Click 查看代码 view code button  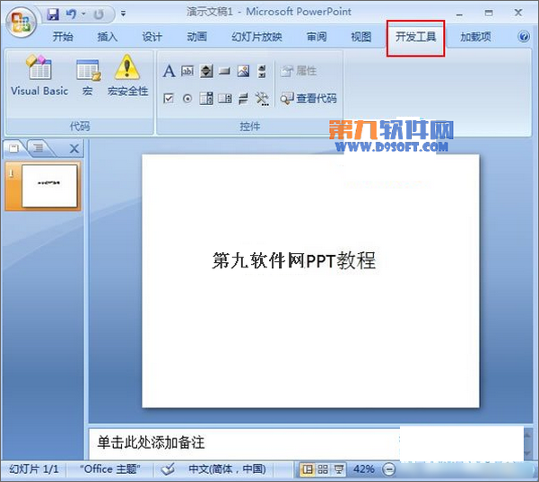pyautogui.click(x=308, y=99)
